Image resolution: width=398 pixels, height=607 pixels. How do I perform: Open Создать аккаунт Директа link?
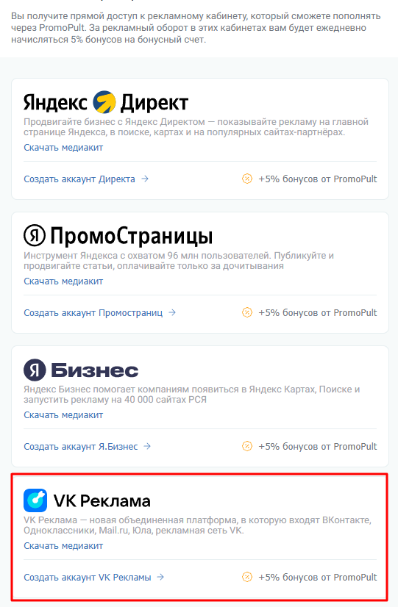tap(79, 179)
